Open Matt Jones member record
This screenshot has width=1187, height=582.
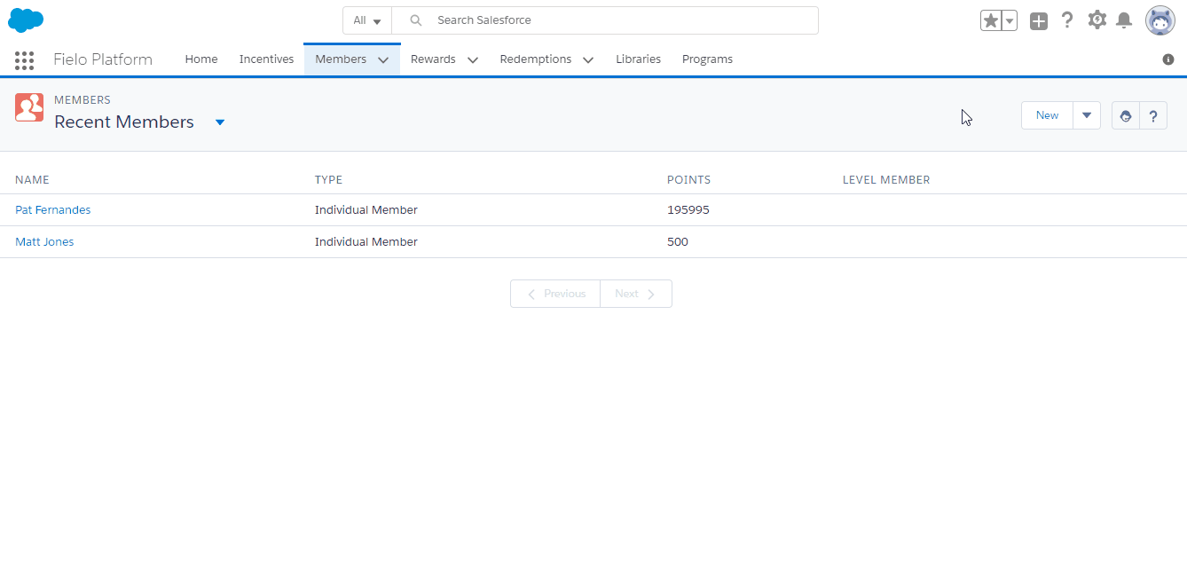[x=44, y=242]
